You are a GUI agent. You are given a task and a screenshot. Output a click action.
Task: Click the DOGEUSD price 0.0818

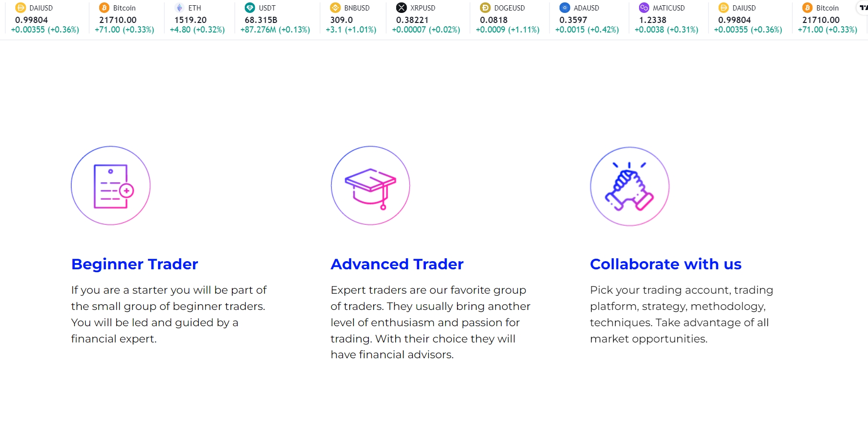click(x=494, y=20)
